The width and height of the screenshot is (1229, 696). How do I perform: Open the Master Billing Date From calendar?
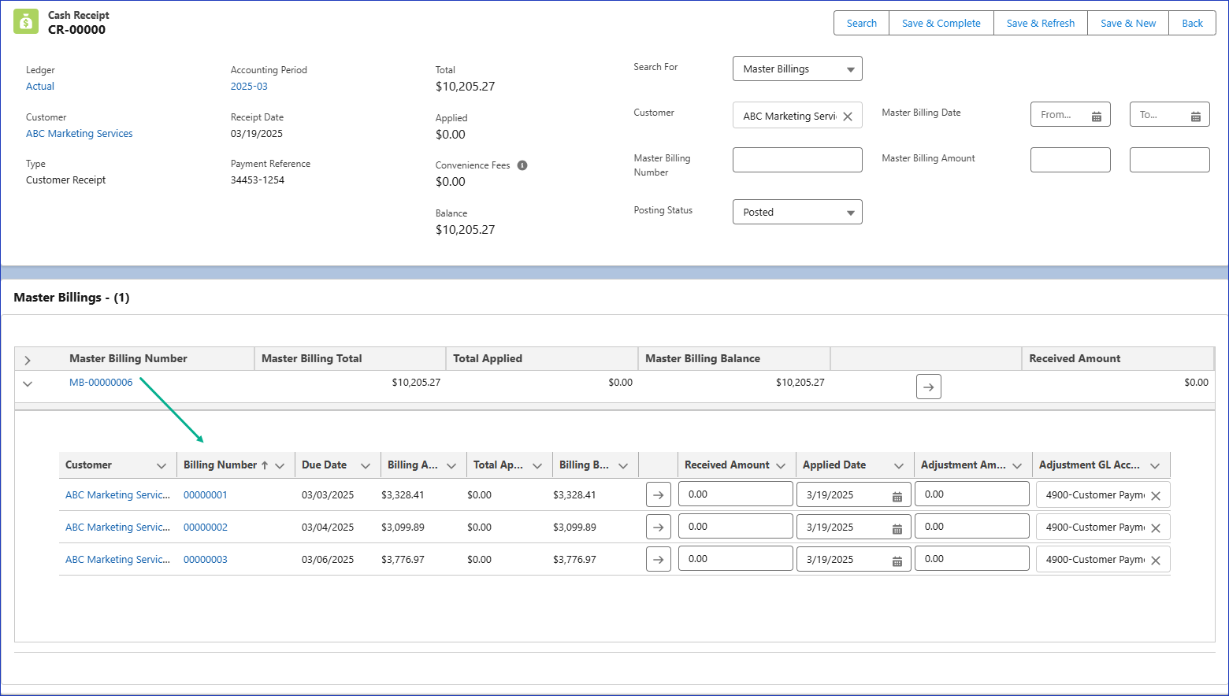(x=1096, y=116)
